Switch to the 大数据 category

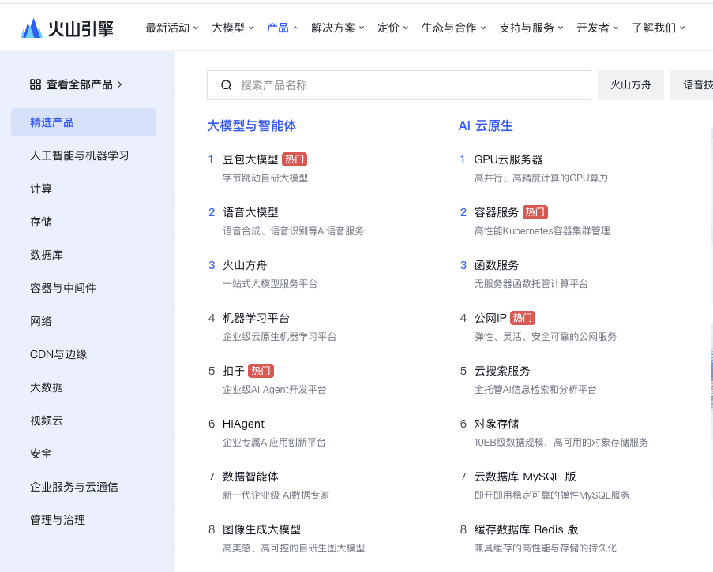point(47,387)
